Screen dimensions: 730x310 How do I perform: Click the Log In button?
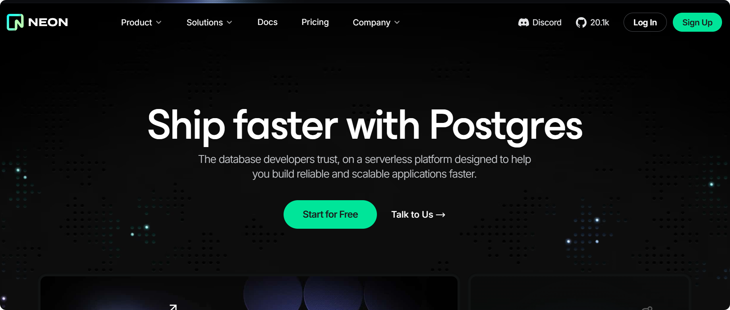[x=645, y=22]
